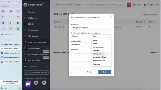Screen dimensions: 161x90
Task: Expand Мои магазины sidebar section
Action: (x=36, y=48)
